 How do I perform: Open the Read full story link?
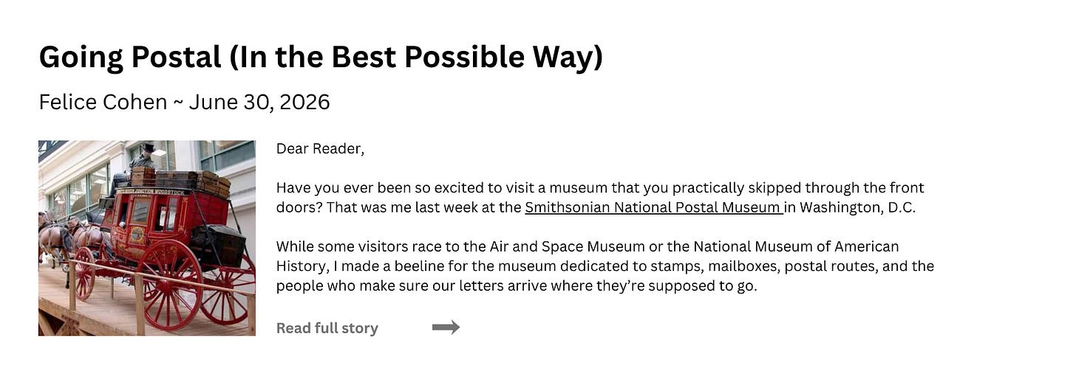327,328
